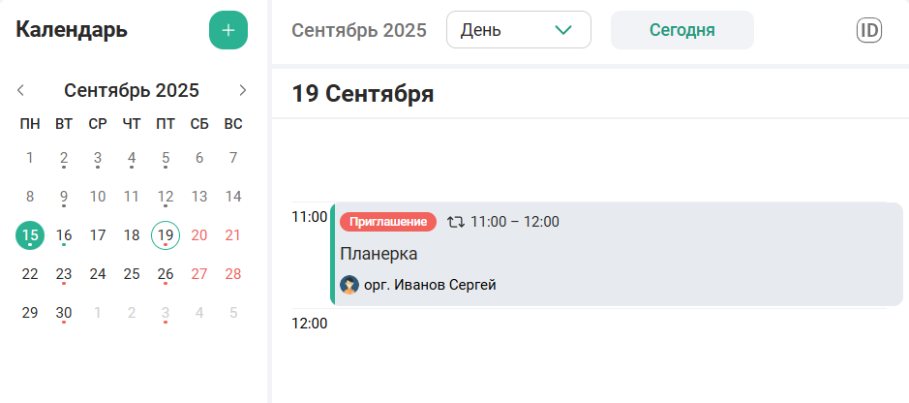Click the Сегодня button

[682, 30]
